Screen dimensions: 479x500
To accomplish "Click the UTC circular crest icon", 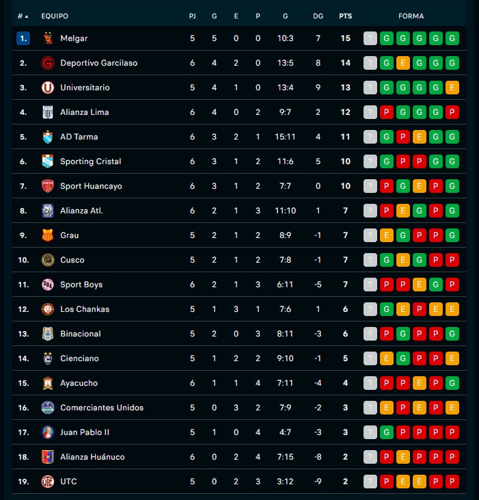I will pos(48,481).
